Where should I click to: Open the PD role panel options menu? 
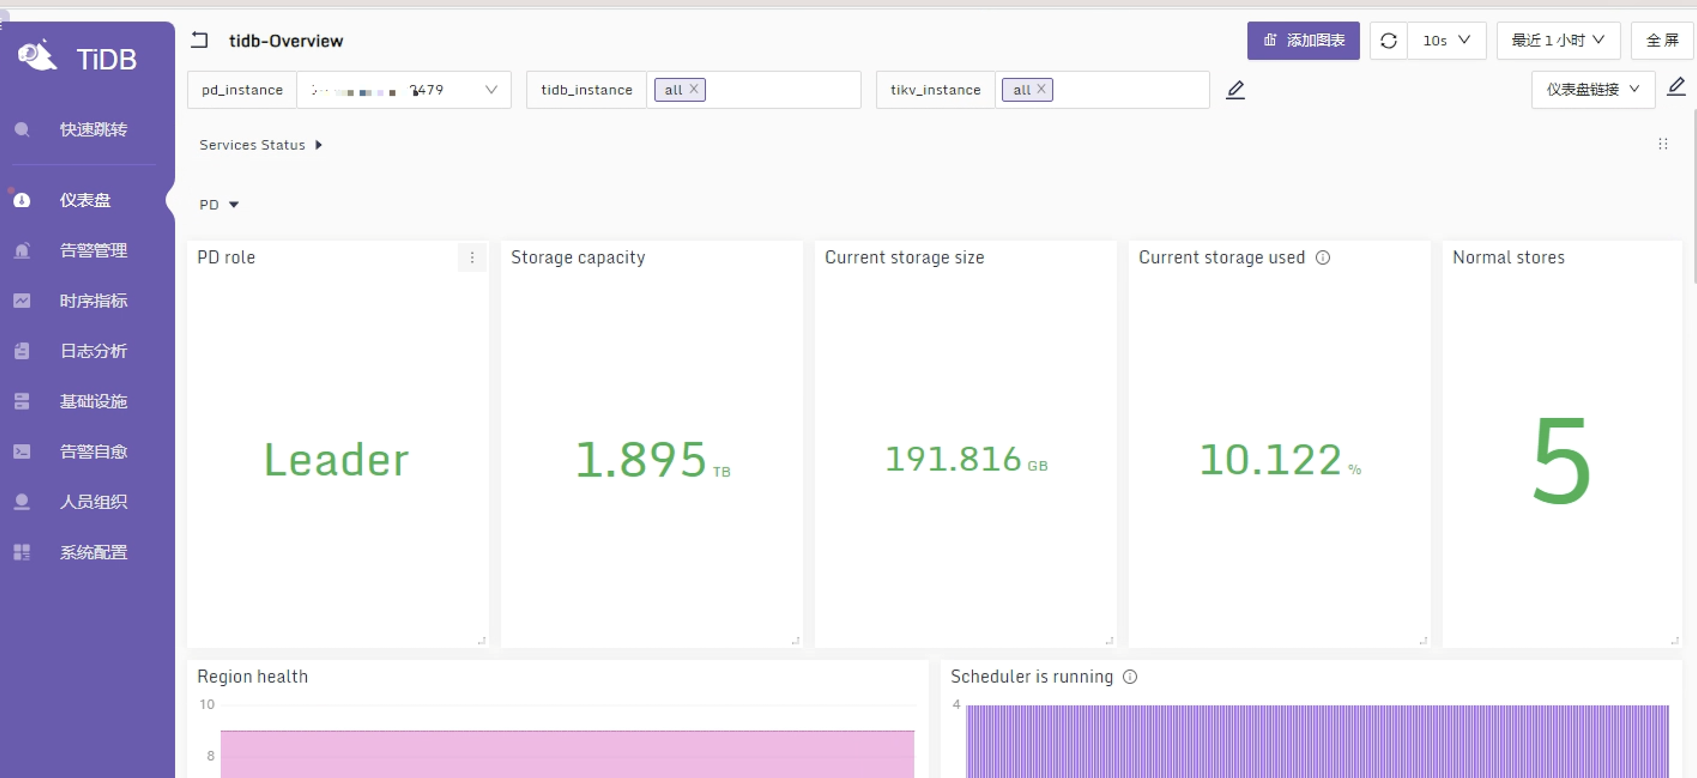pyautogui.click(x=472, y=258)
